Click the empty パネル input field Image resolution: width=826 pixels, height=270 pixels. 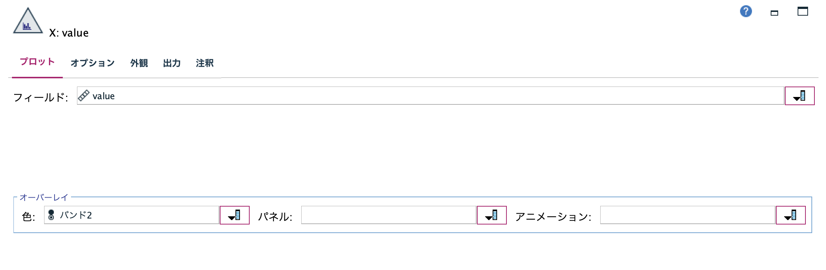(x=389, y=215)
